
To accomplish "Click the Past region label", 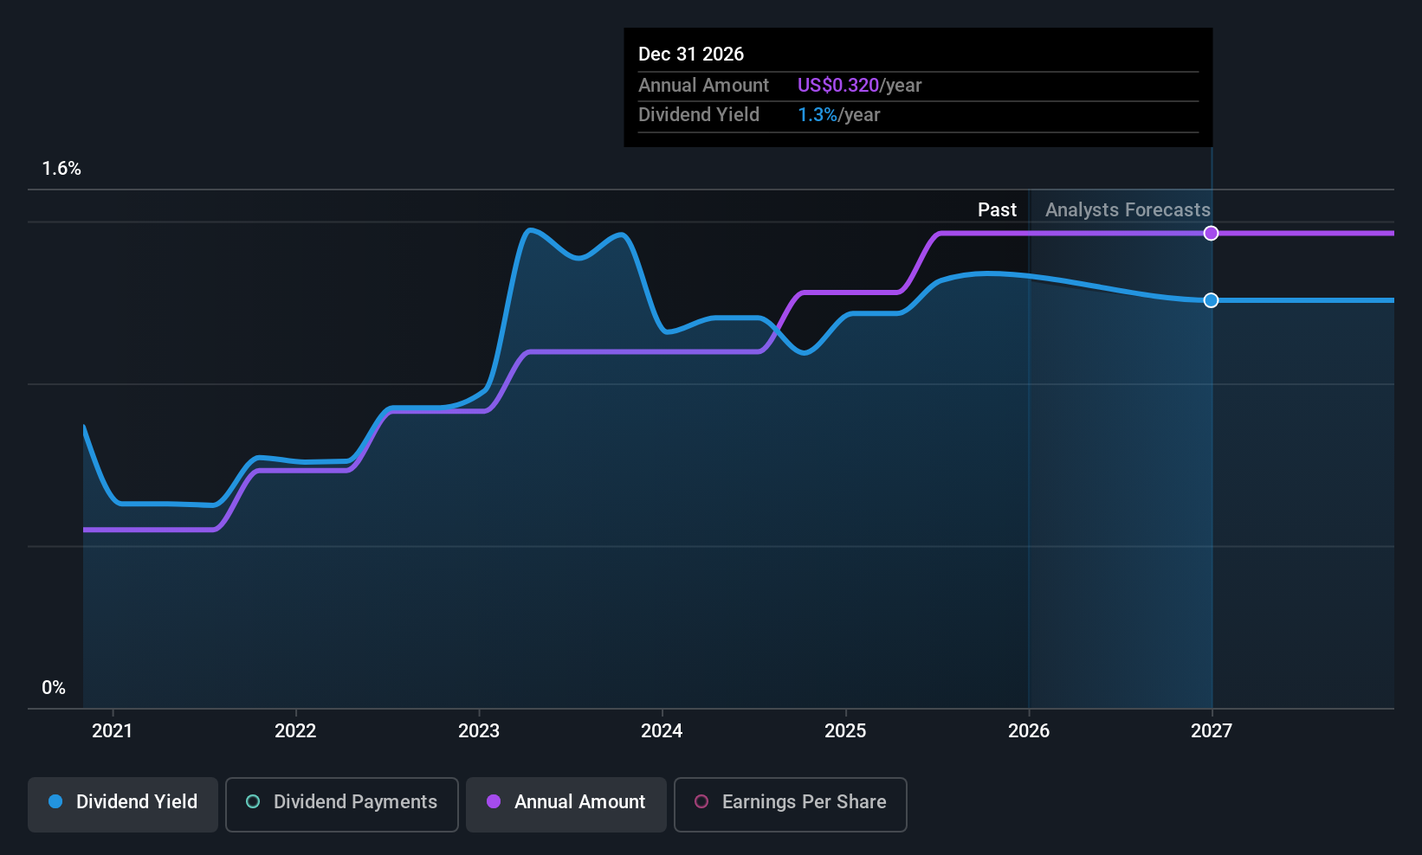I will pyautogui.click(x=997, y=209).
